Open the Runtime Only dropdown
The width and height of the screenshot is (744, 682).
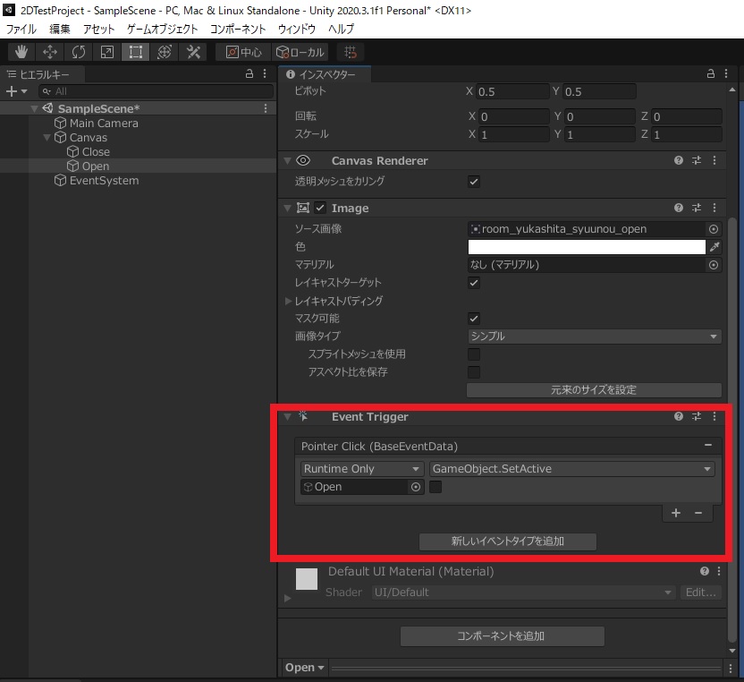click(x=362, y=469)
